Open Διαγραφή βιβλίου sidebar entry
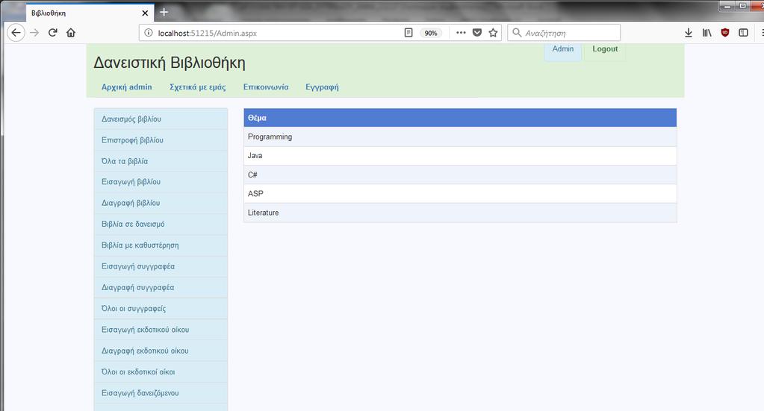 (161, 203)
